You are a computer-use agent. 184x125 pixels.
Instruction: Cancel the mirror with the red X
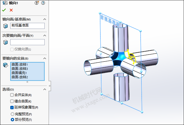click(x=11, y=10)
